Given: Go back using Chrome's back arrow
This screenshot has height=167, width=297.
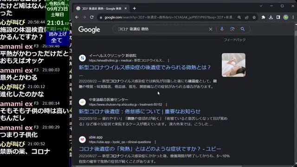Looking at the screenshot, I should 77,17.
